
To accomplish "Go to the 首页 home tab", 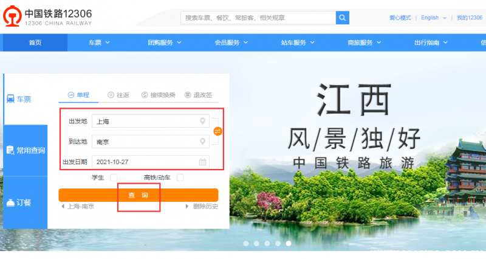I will coord(35,43).
